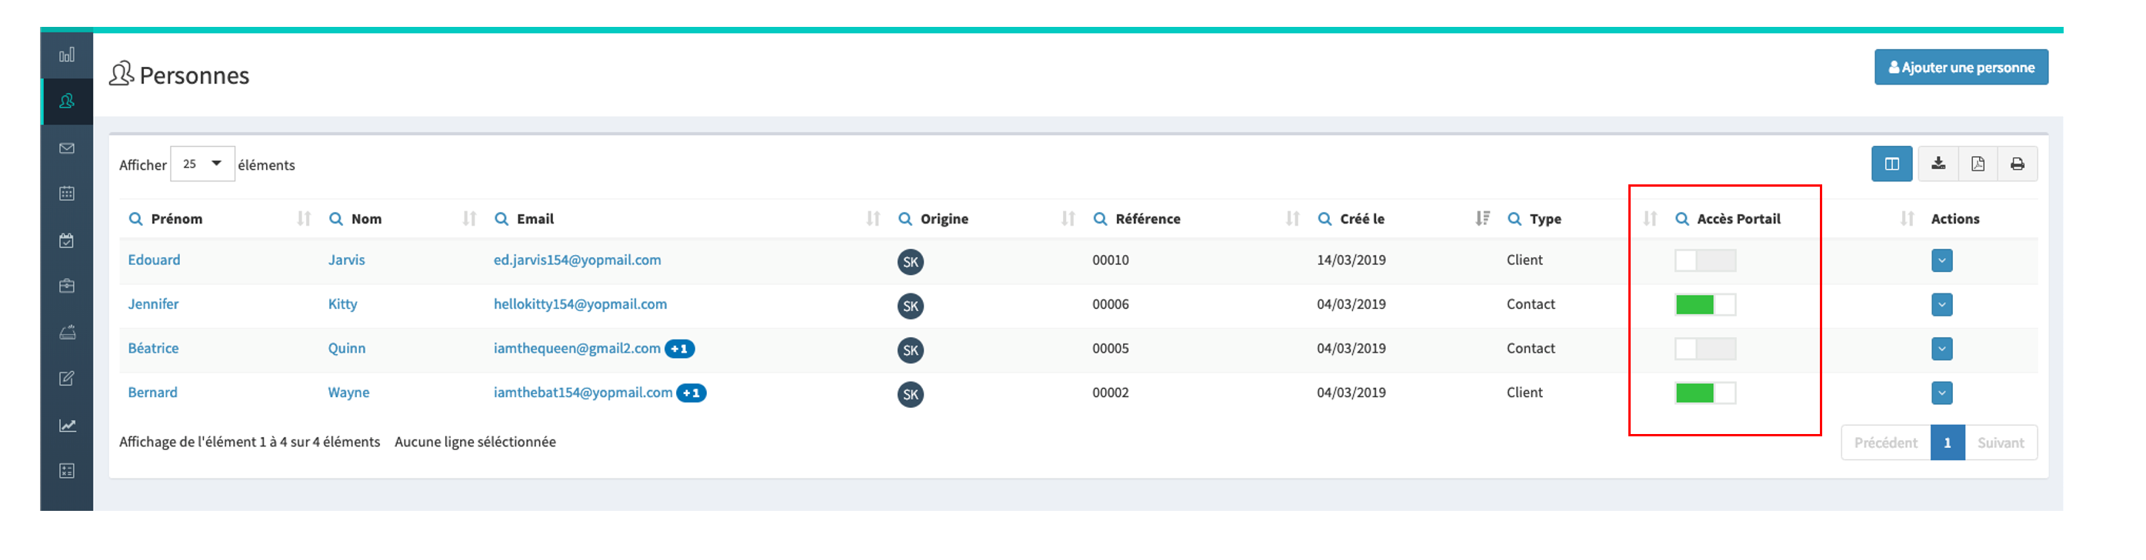
Task: Search in the Type column magnifier
Action: pyautogui.click(x=1515, y=219)
